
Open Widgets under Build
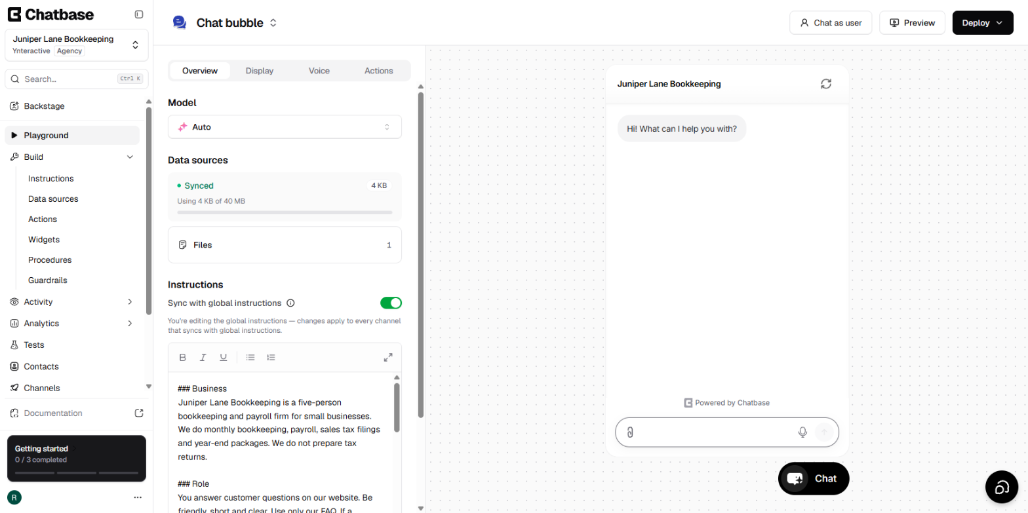pos(44,240)
